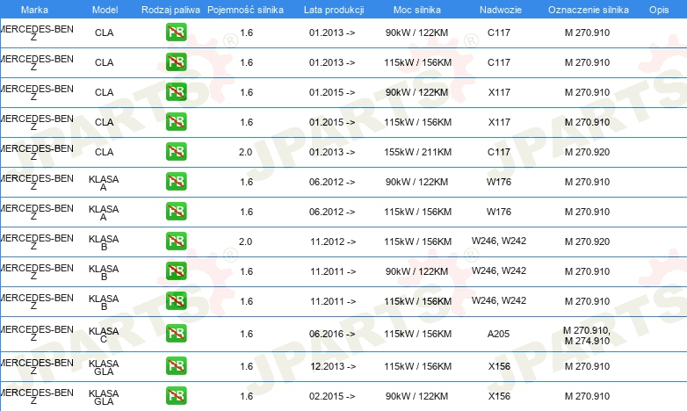Click the M 270.910, M 274.910 engine cell
The image size is (687, 411).
pyautogui.click(x=587, y=335)
